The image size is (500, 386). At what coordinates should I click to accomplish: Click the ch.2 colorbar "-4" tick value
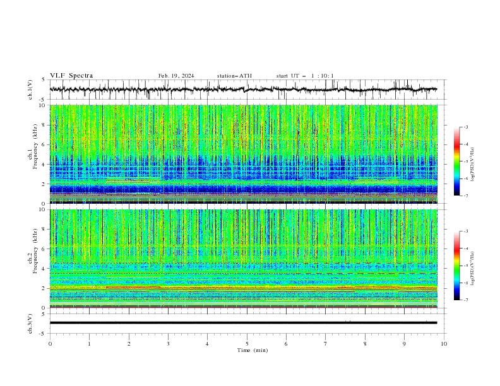pyautogui.click(x=465, y=249)
